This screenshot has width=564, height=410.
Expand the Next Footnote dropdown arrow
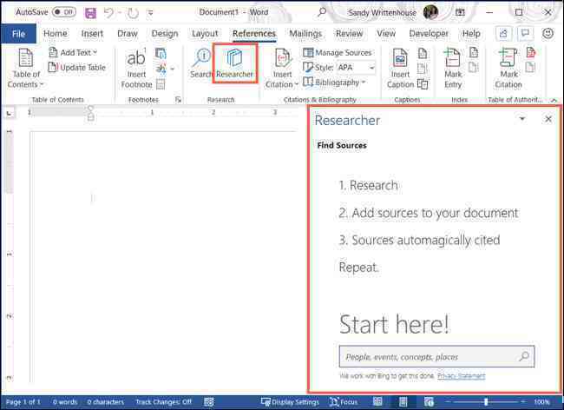[173, 69]
